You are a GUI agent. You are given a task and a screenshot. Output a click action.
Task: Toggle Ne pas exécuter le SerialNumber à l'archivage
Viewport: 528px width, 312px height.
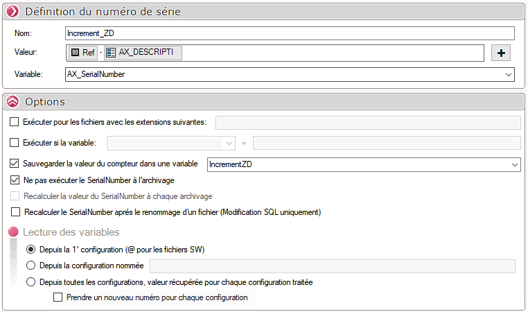tap(15, 180)
